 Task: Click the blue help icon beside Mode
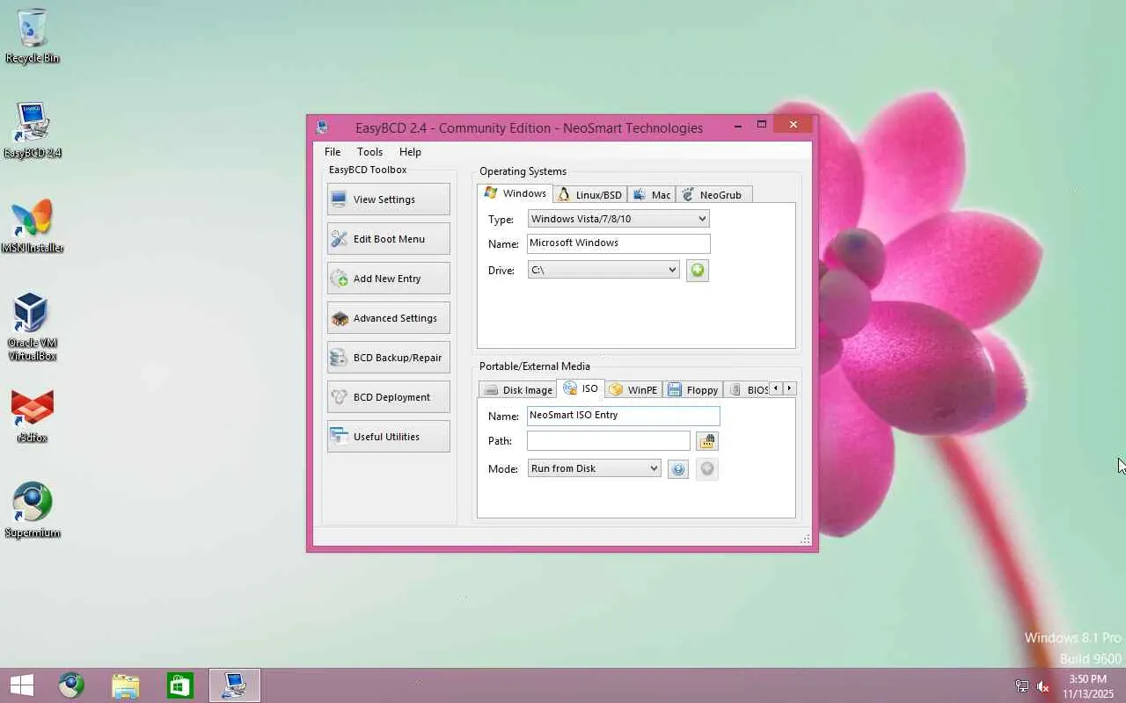(677, 469)
